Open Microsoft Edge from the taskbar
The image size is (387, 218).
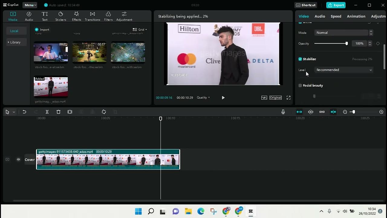tap(201, 211)
